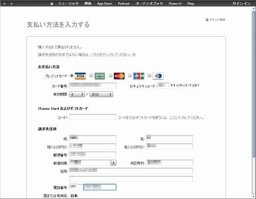Click the scrollbar up arrow
This screenshot has width=256, height=199.
tap(253, 8)
